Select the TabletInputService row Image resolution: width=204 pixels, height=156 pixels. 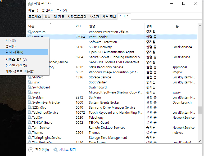[x=112, y=112]
